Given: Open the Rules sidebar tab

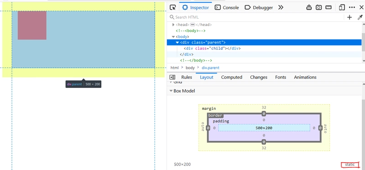Looking at the screenshot, I should [x=187, y=77].
